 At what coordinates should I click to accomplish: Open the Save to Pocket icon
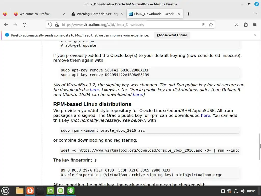[236, 25]
